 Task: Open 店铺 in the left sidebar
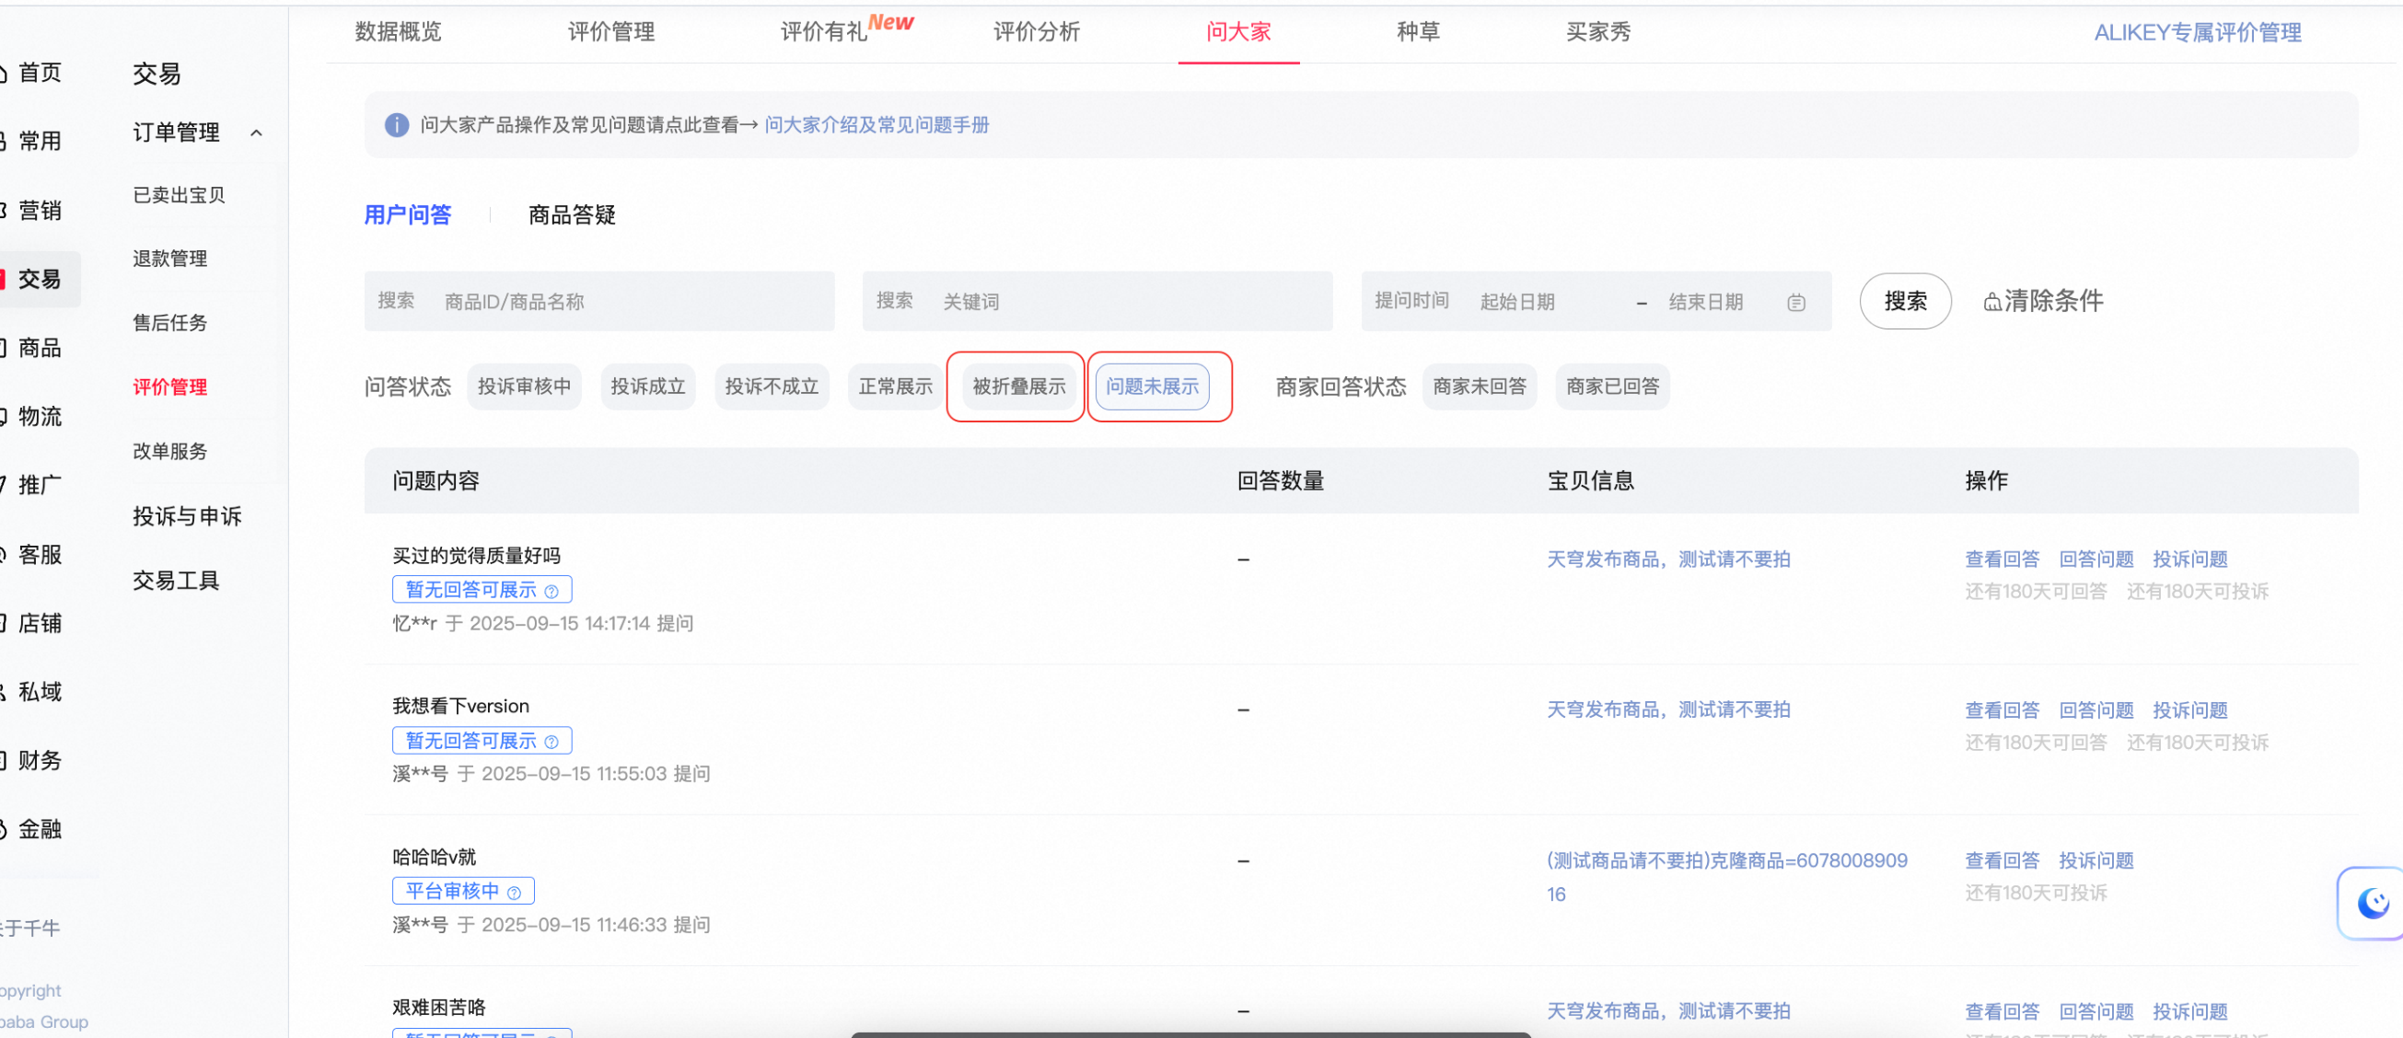click(40, 624)
